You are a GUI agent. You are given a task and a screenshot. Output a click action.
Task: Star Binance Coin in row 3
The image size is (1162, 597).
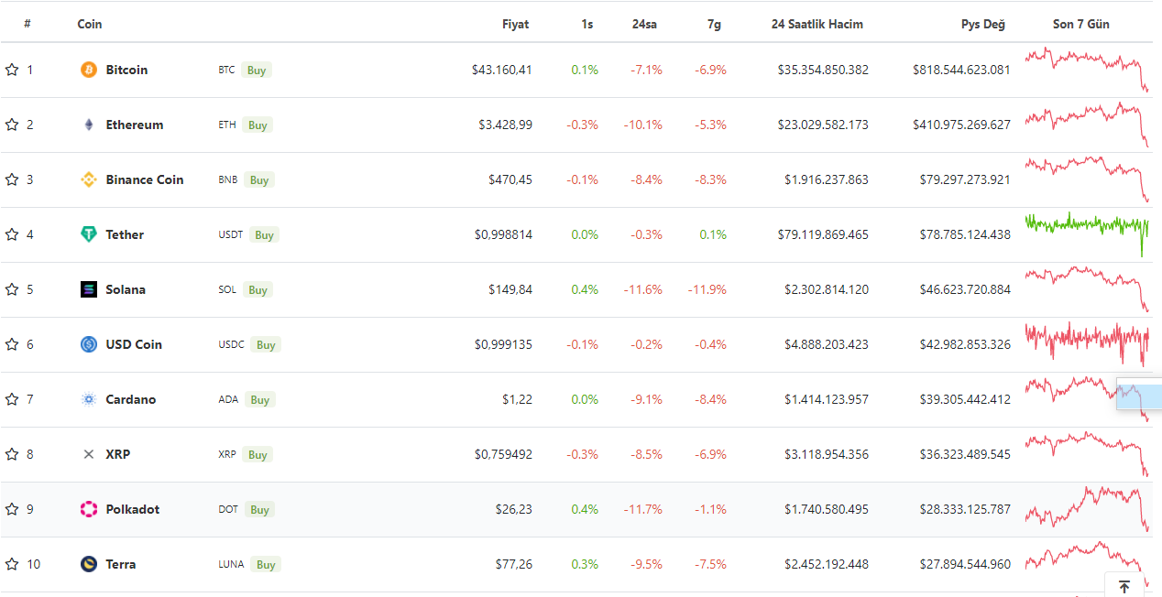coord(12,179)
